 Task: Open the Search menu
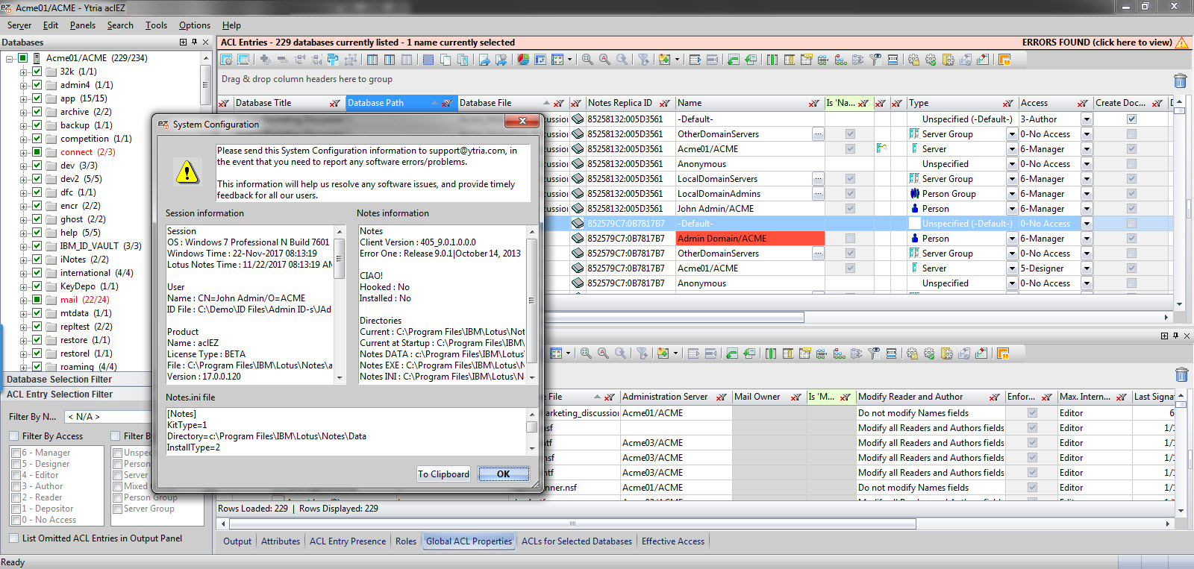(x=120, y=25)
